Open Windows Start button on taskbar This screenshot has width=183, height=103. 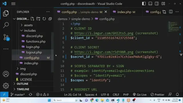pos(49,100)
